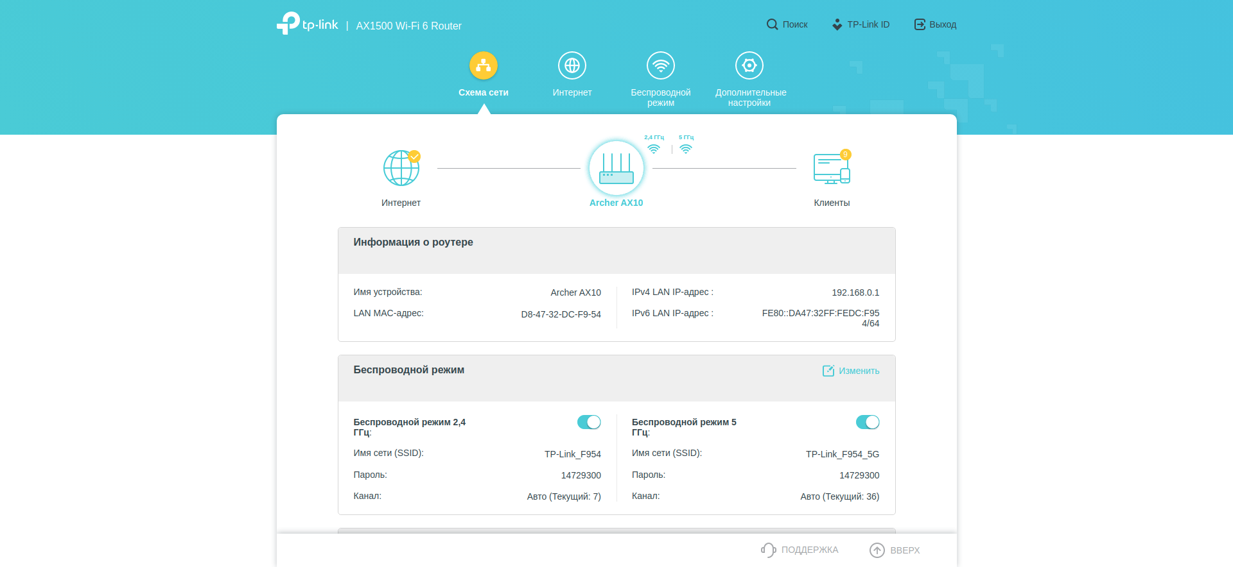The width and height of the screenshot is (1233, 567).
Task: Click the 2.4 GHz Wi-Fi signal icon
Action: click(654, 149)
